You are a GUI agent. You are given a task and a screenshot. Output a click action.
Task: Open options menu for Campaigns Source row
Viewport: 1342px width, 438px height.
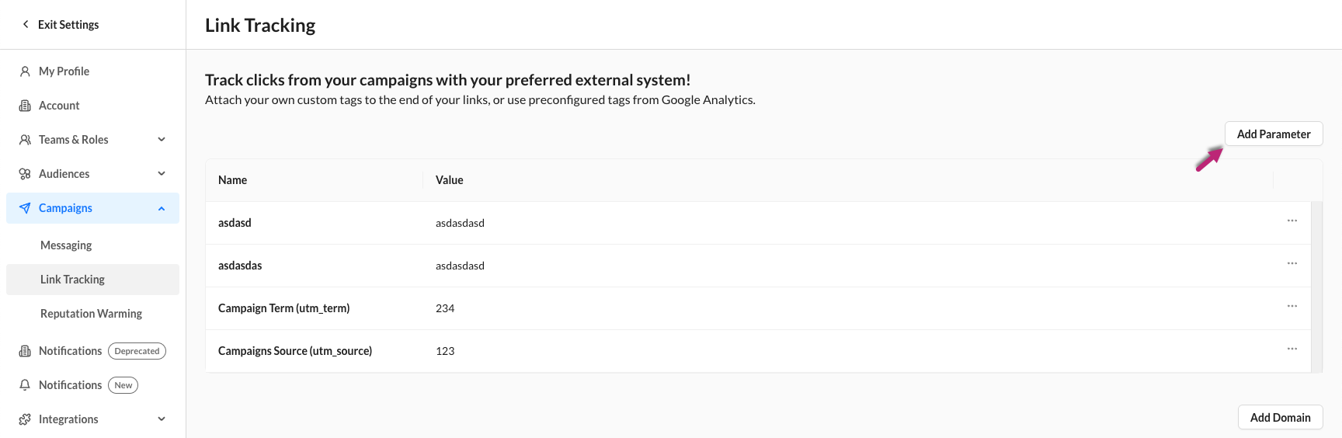point(1292,349)
